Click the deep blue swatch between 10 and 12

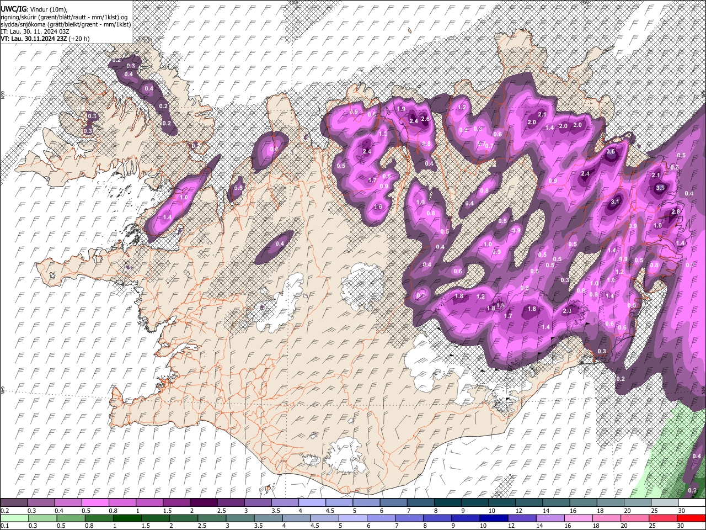point(494,518)
